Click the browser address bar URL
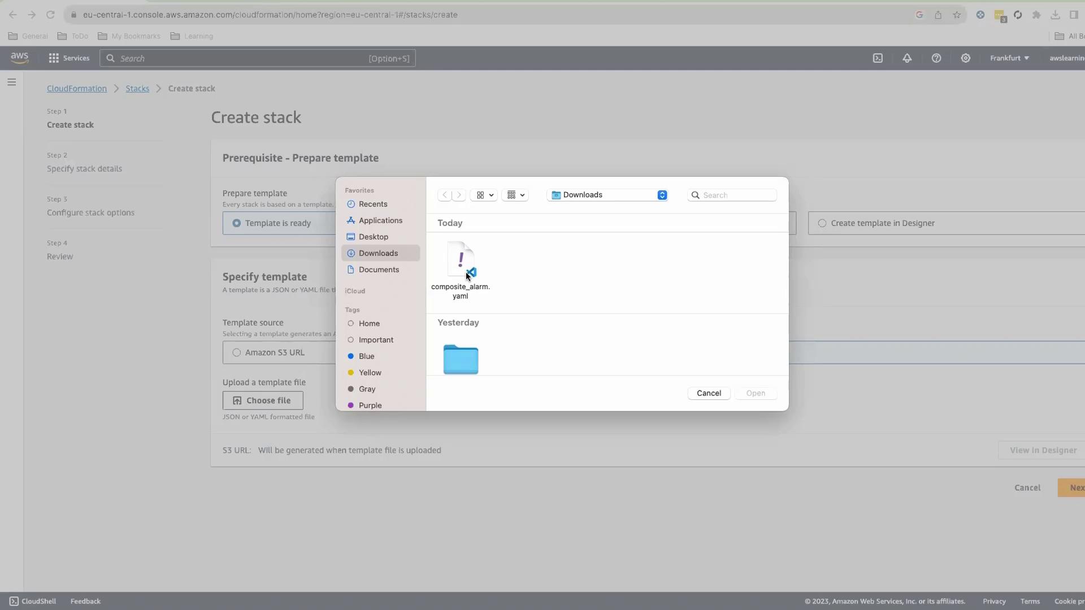The height and width of the screenshot is (610, 1085). tap(270, 15)
